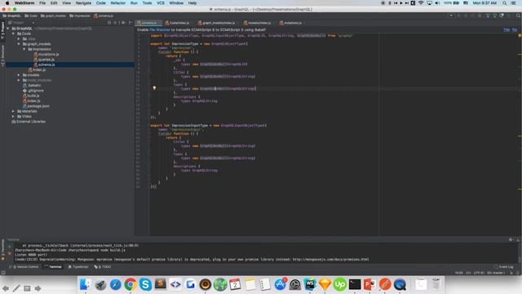Click the new terminal session plus icon

click(10, 247)
